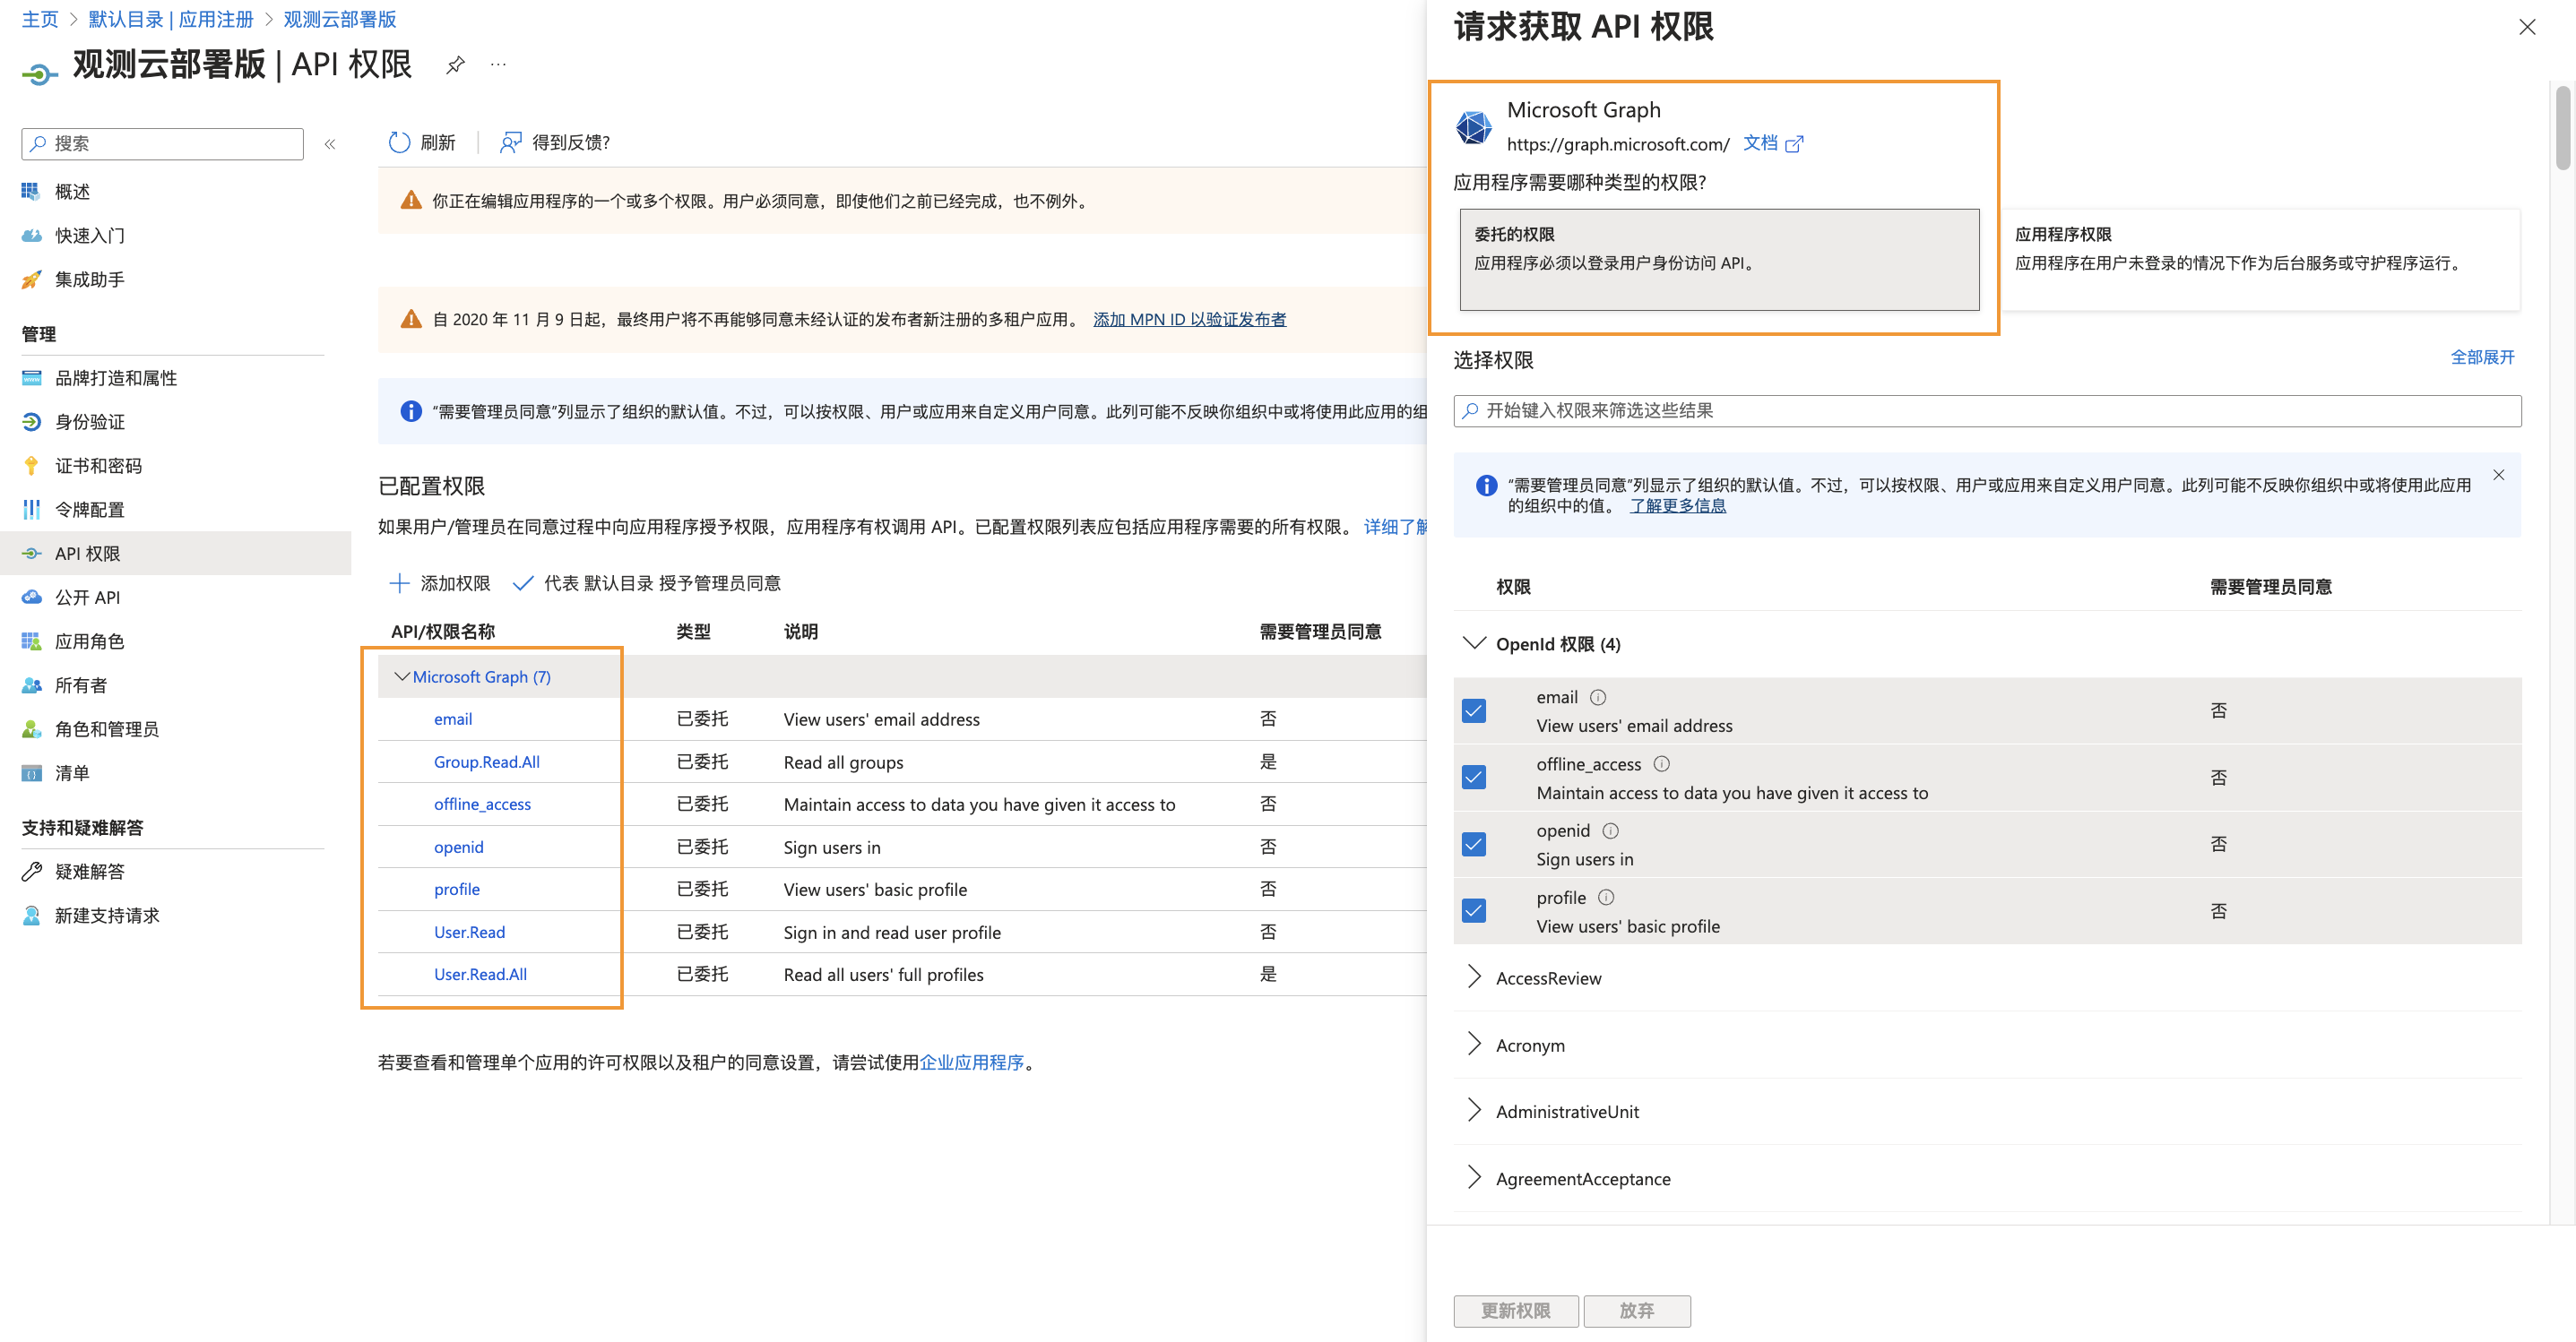The image size is (2576, 1342).
Task: Click 全部展开 to expand all groups
Action: tap(2482, 357)
